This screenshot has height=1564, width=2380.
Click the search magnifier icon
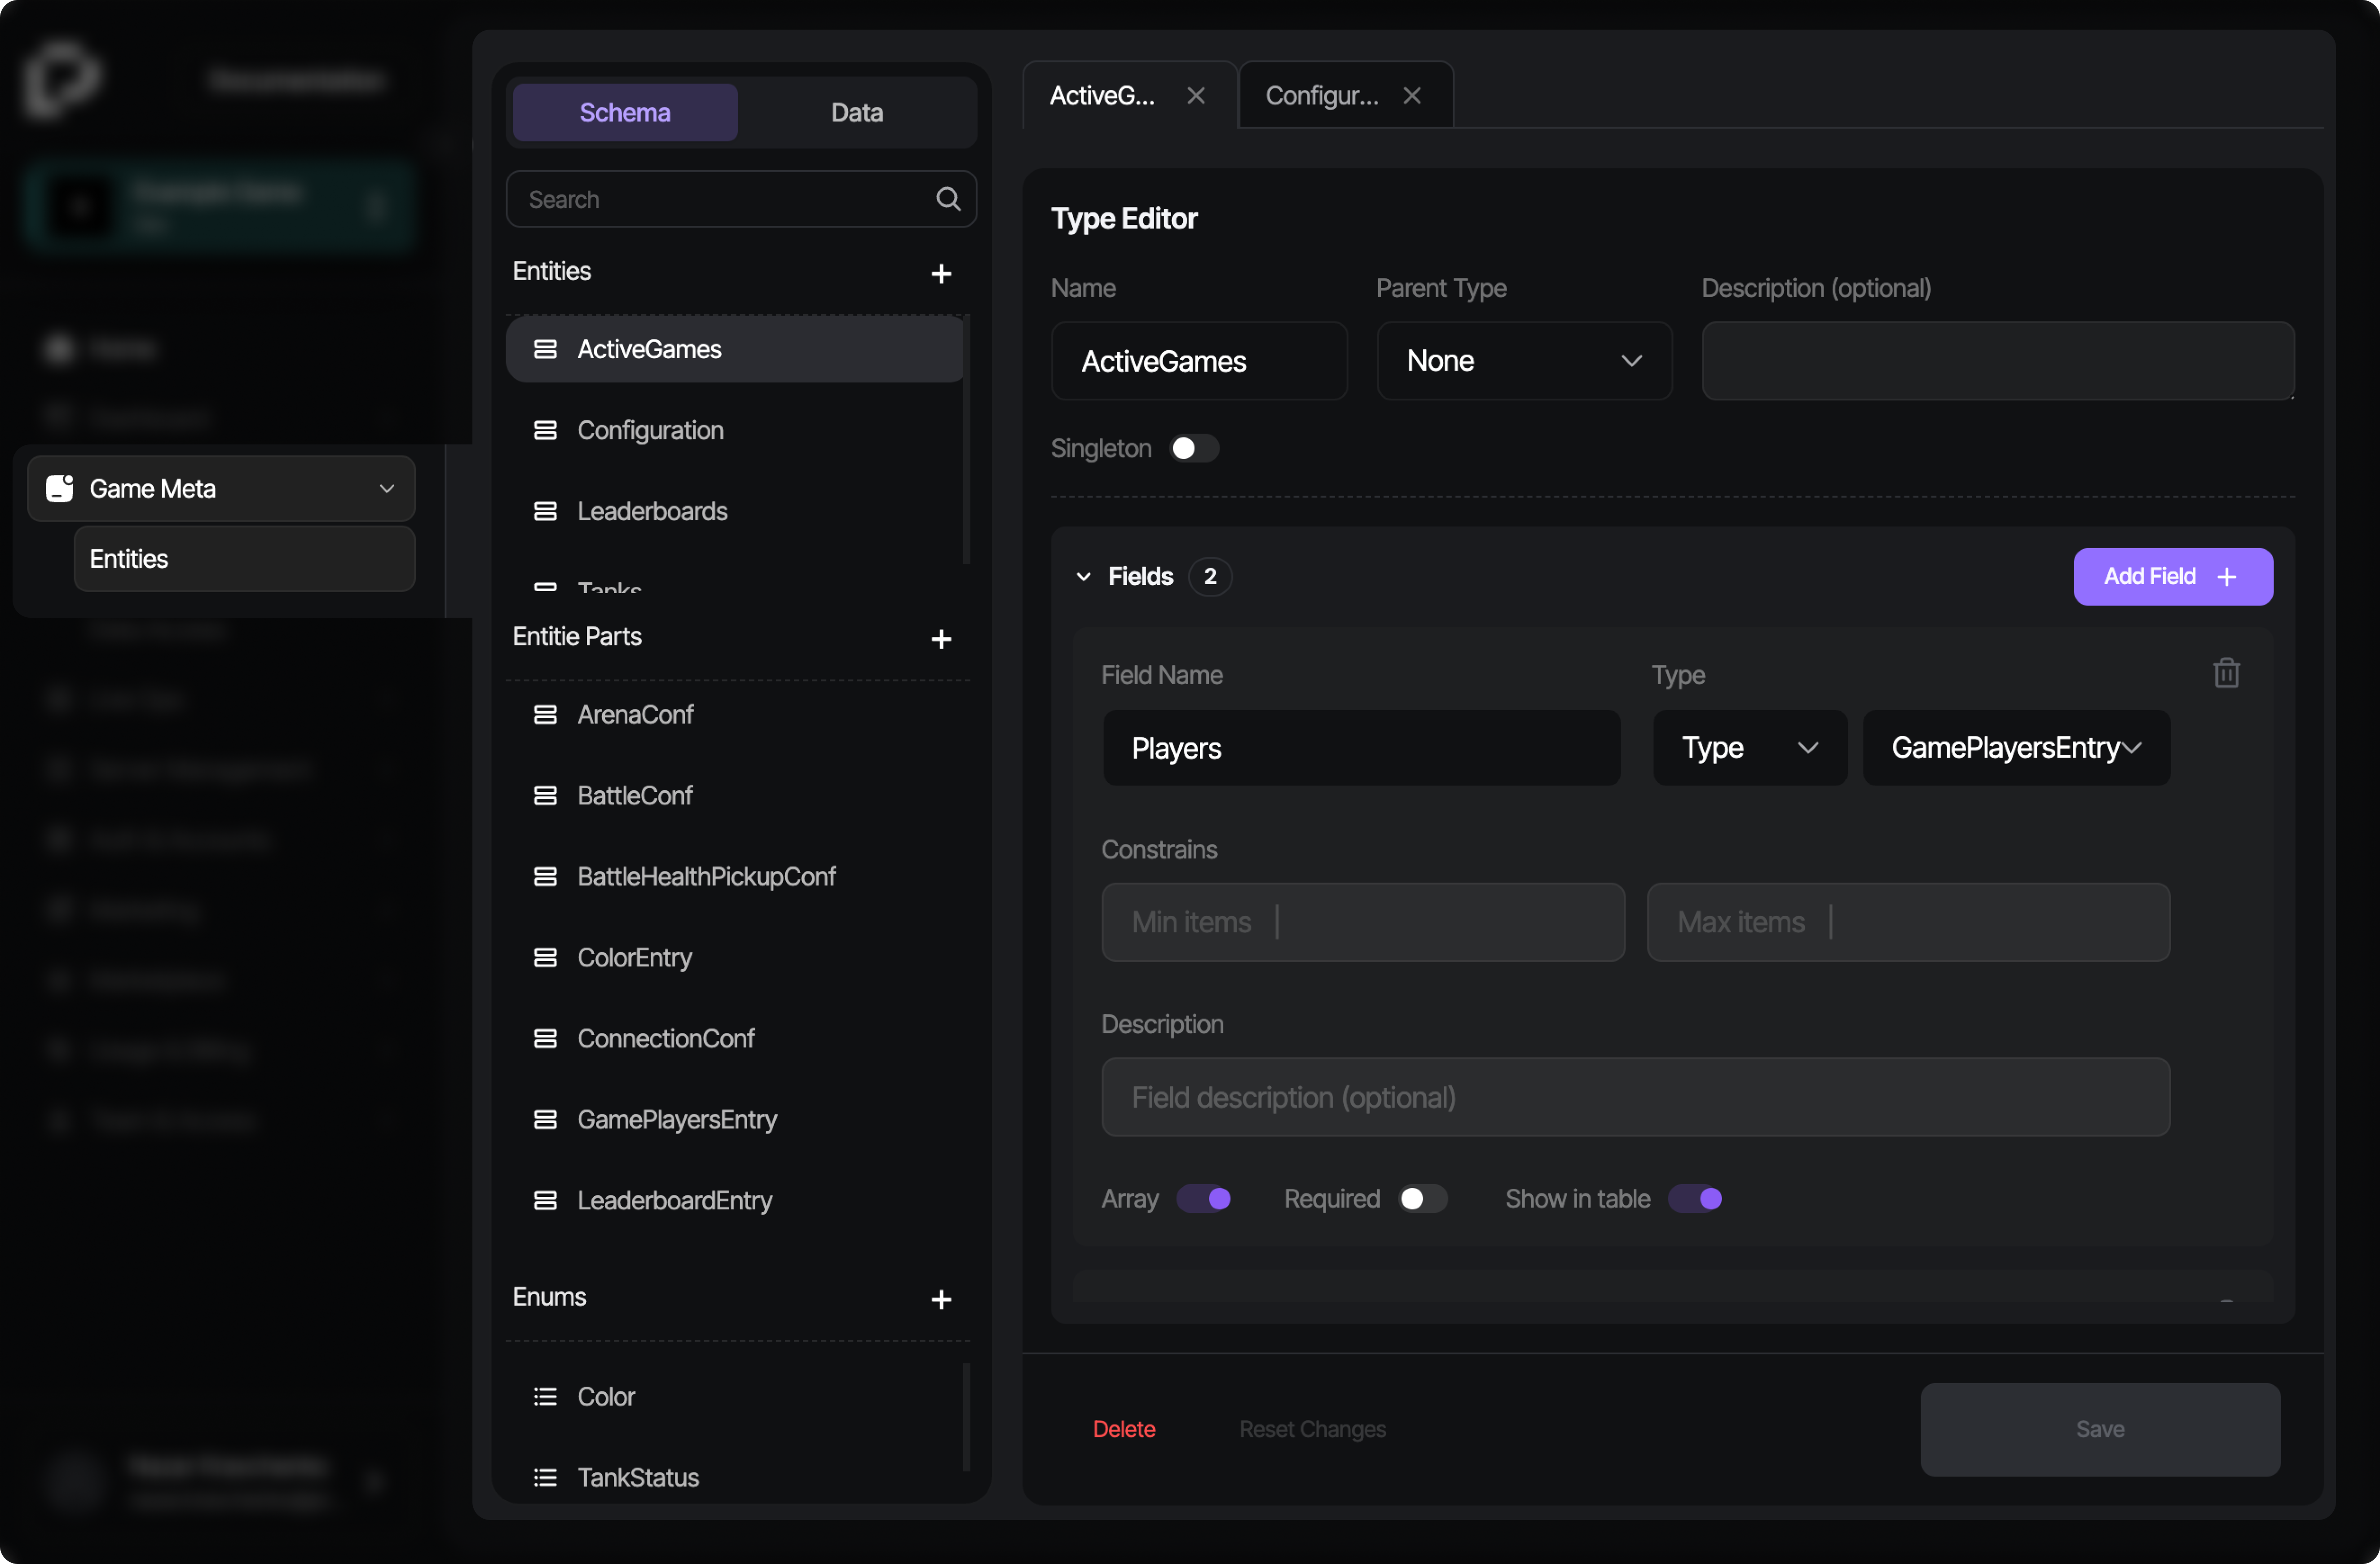[x=948, y=198]
